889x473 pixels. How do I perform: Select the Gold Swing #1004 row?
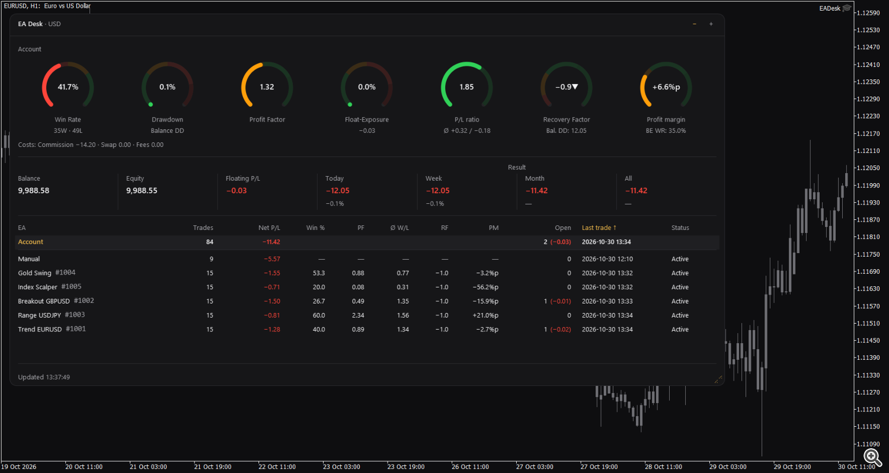click(367, 273)
